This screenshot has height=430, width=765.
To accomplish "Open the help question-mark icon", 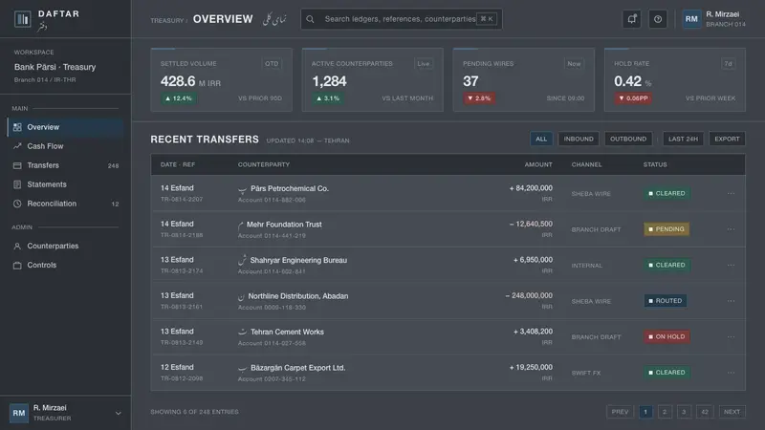I will tap(658, 19).
